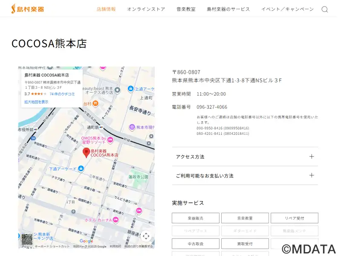Click the Hotel Corna A map marker
This screenshot has width=341, height=256.
tap(116, 220)
